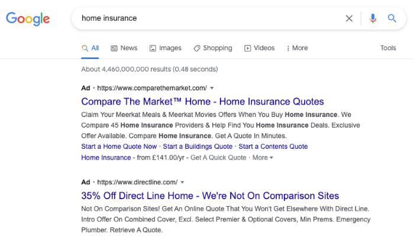
Task: Click the https://www.directline.com/ URL text
Action: [137, 182]
